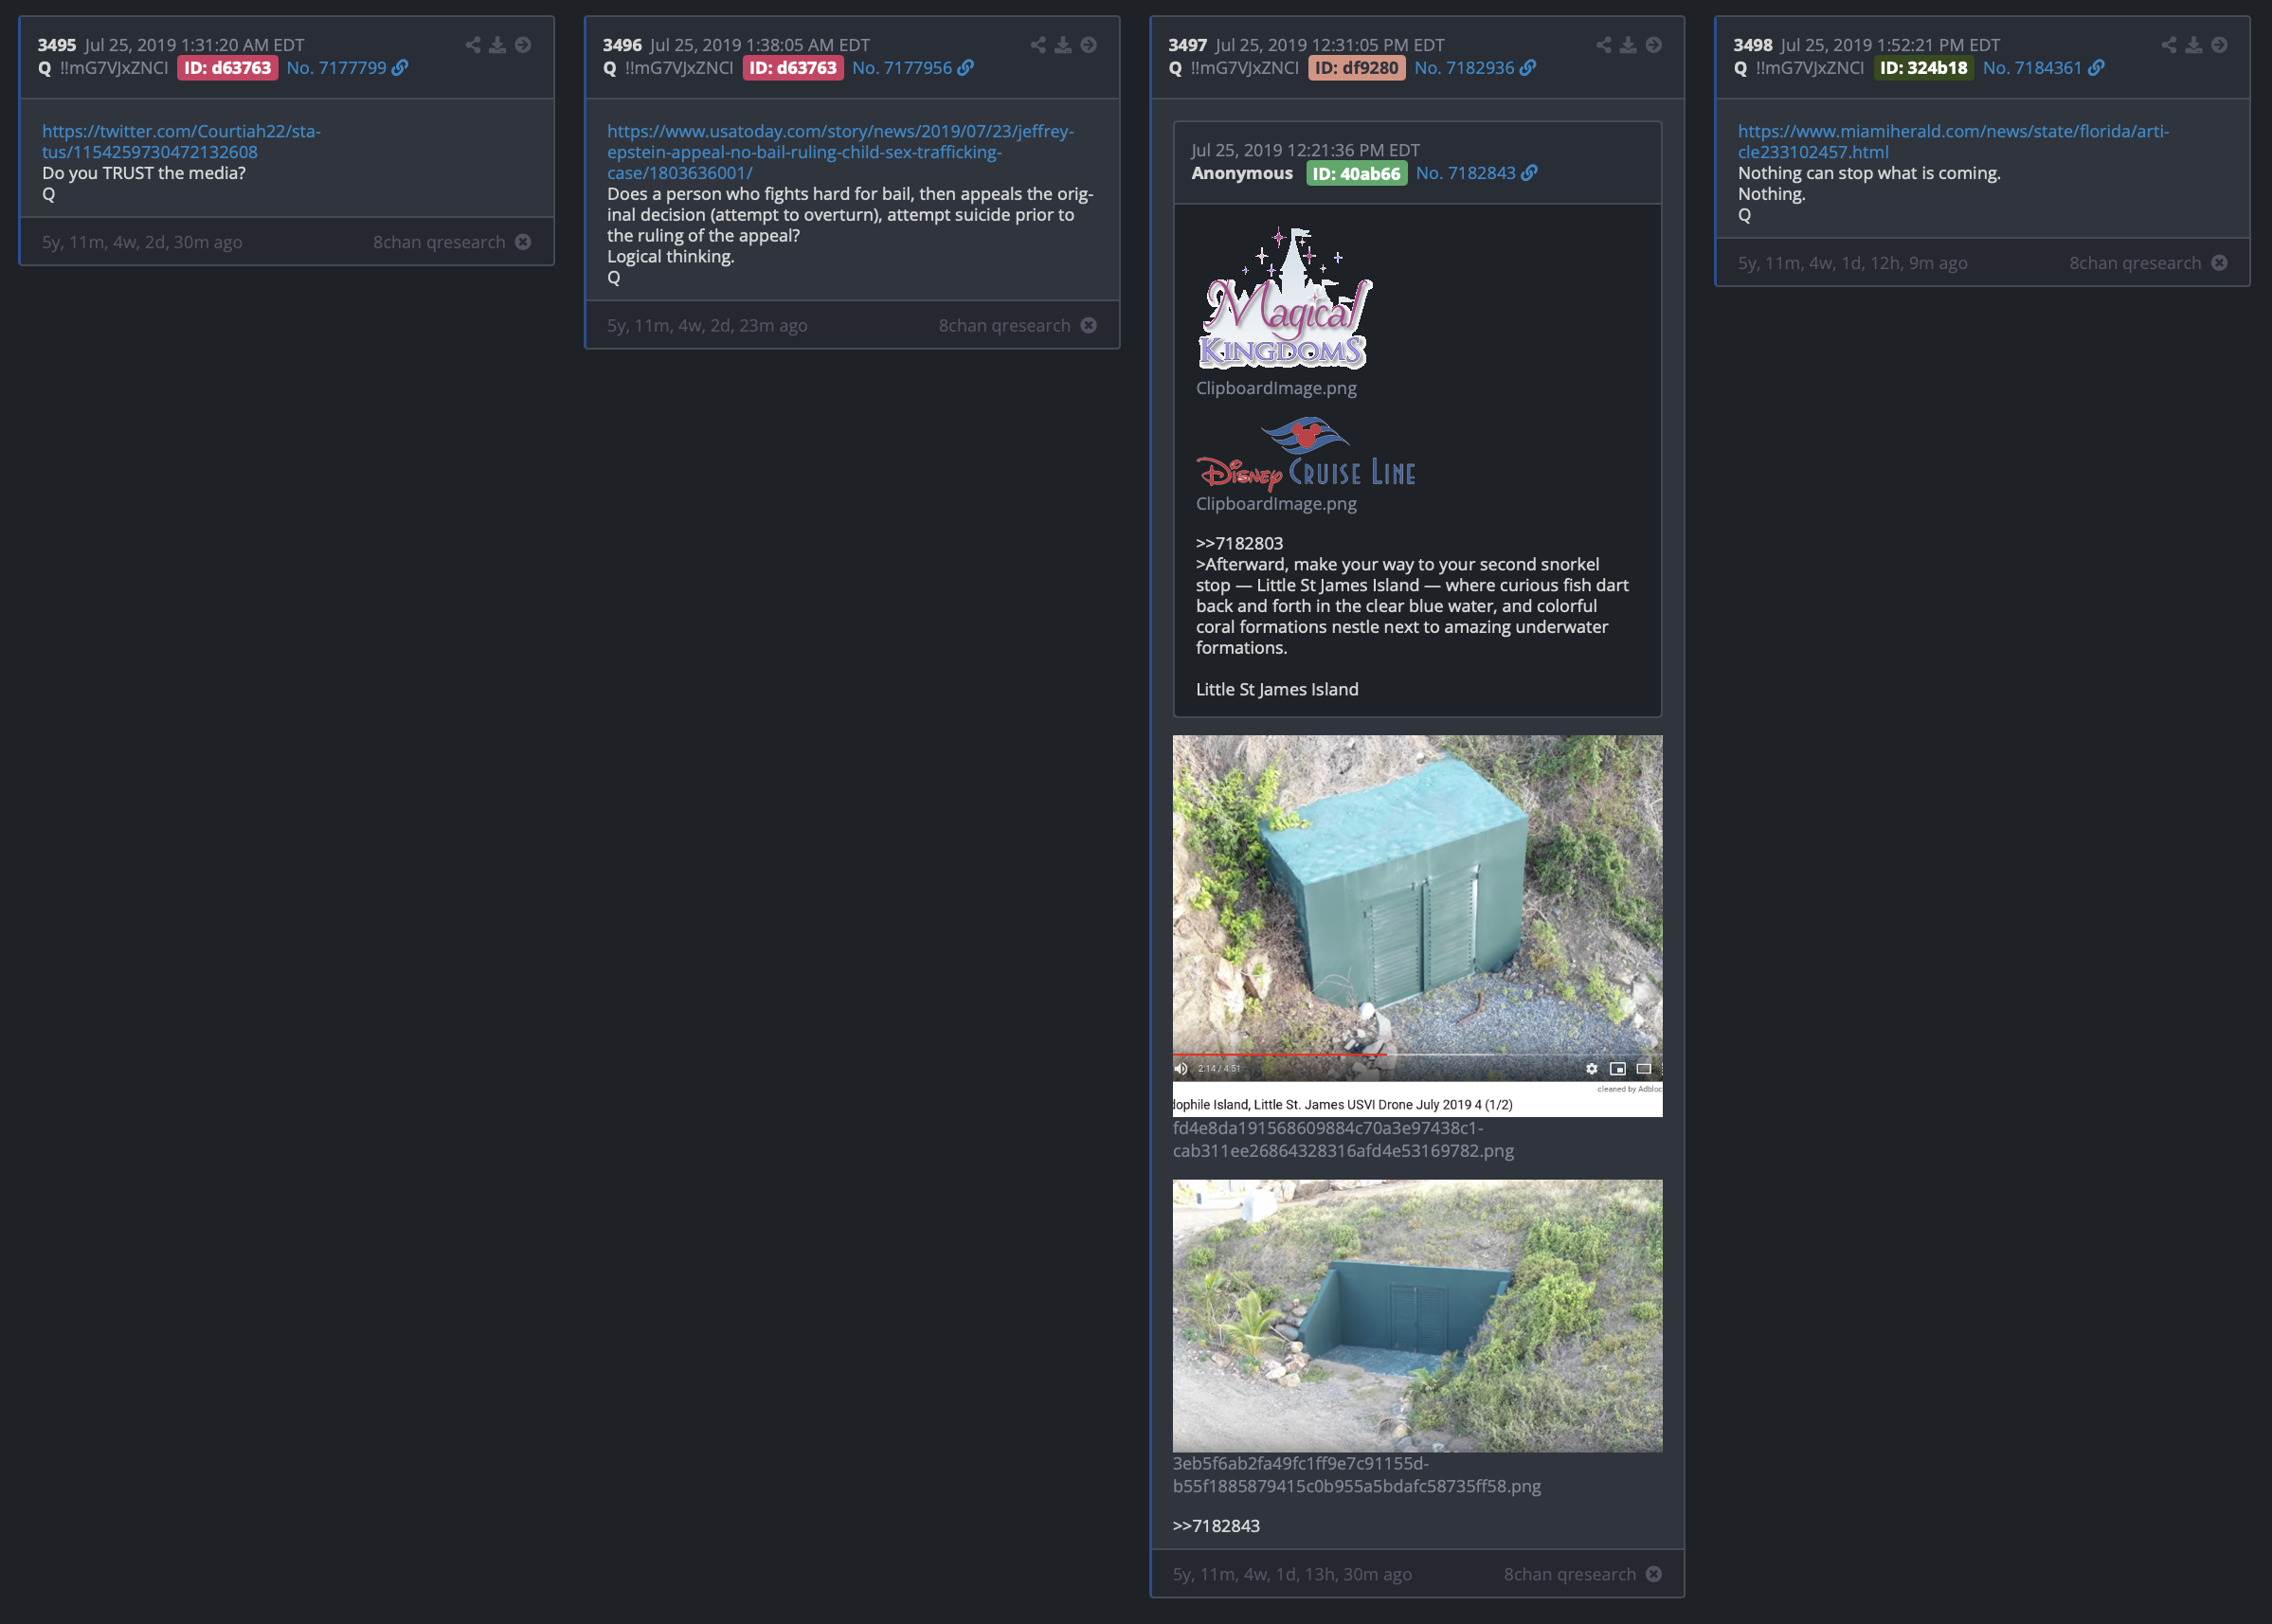Click ClipboardImage.png under Disney Cruise Line logo
Image resolution: width=2272 pixels, height=1624 pixels.
click(1276, 504)
